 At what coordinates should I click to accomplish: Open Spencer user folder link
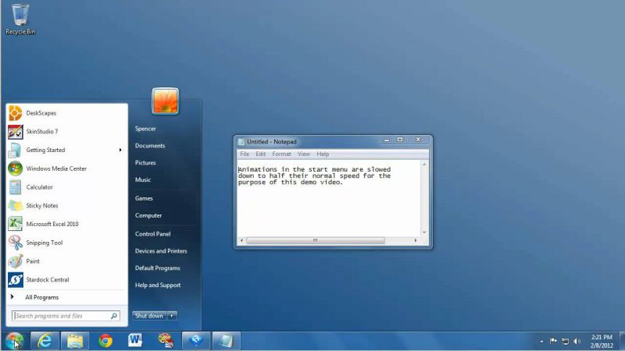click(x=145, y=129)
